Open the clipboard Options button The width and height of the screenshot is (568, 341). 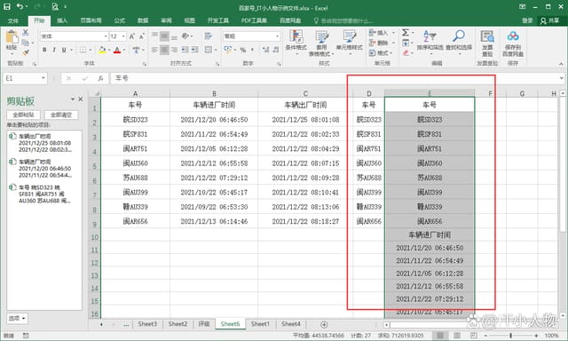(17, 318)
